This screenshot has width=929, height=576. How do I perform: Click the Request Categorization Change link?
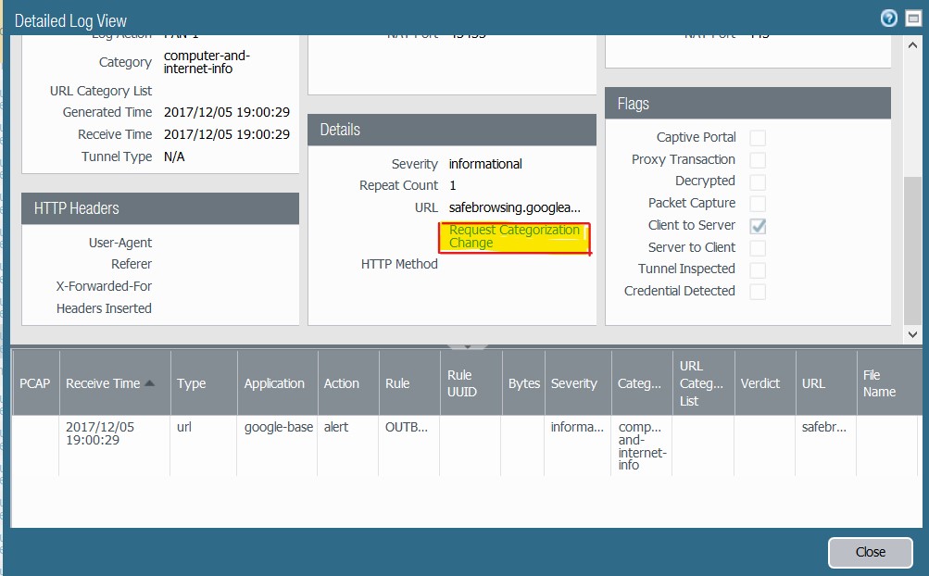click(x=514, y=236)
